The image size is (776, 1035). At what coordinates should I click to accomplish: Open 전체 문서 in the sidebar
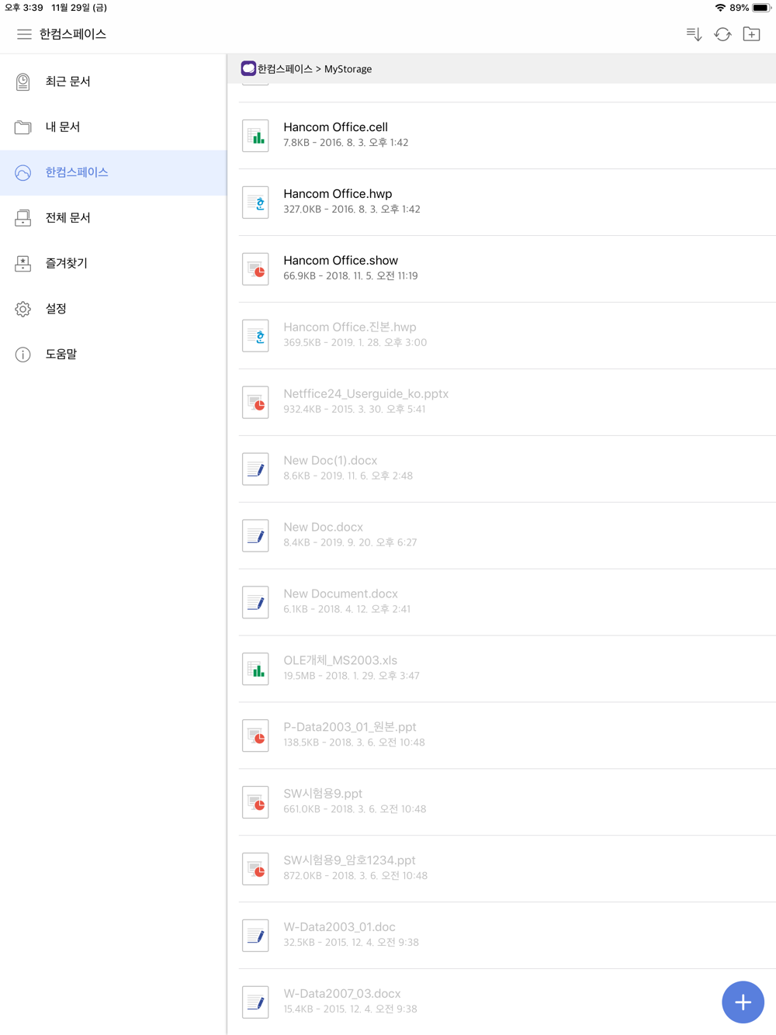[113, 218]
